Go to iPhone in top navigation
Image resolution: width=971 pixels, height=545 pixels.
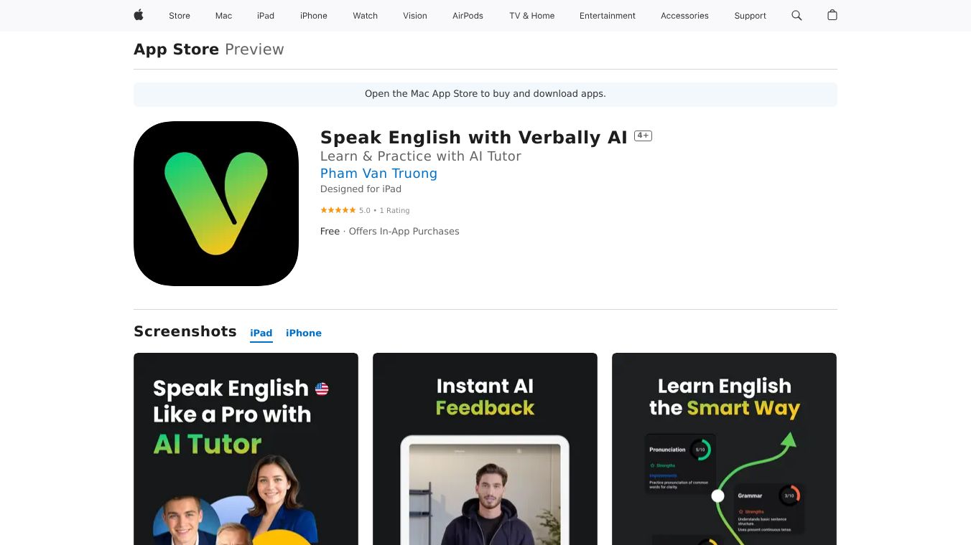314,16
